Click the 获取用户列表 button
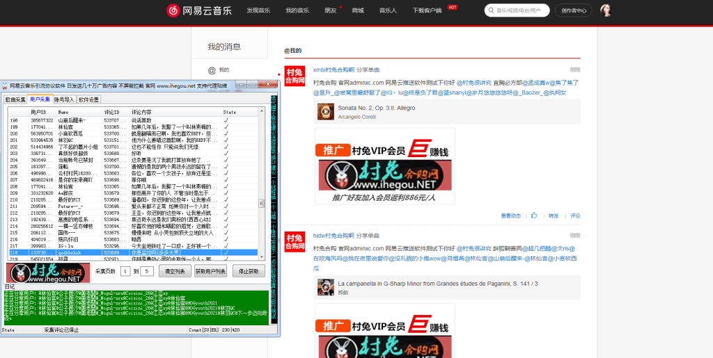 [210, 271]
